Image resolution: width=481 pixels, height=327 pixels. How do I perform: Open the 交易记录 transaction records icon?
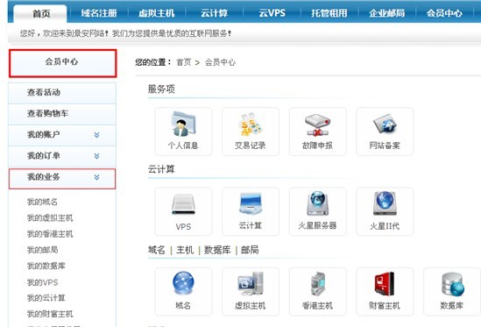point(251,124)
